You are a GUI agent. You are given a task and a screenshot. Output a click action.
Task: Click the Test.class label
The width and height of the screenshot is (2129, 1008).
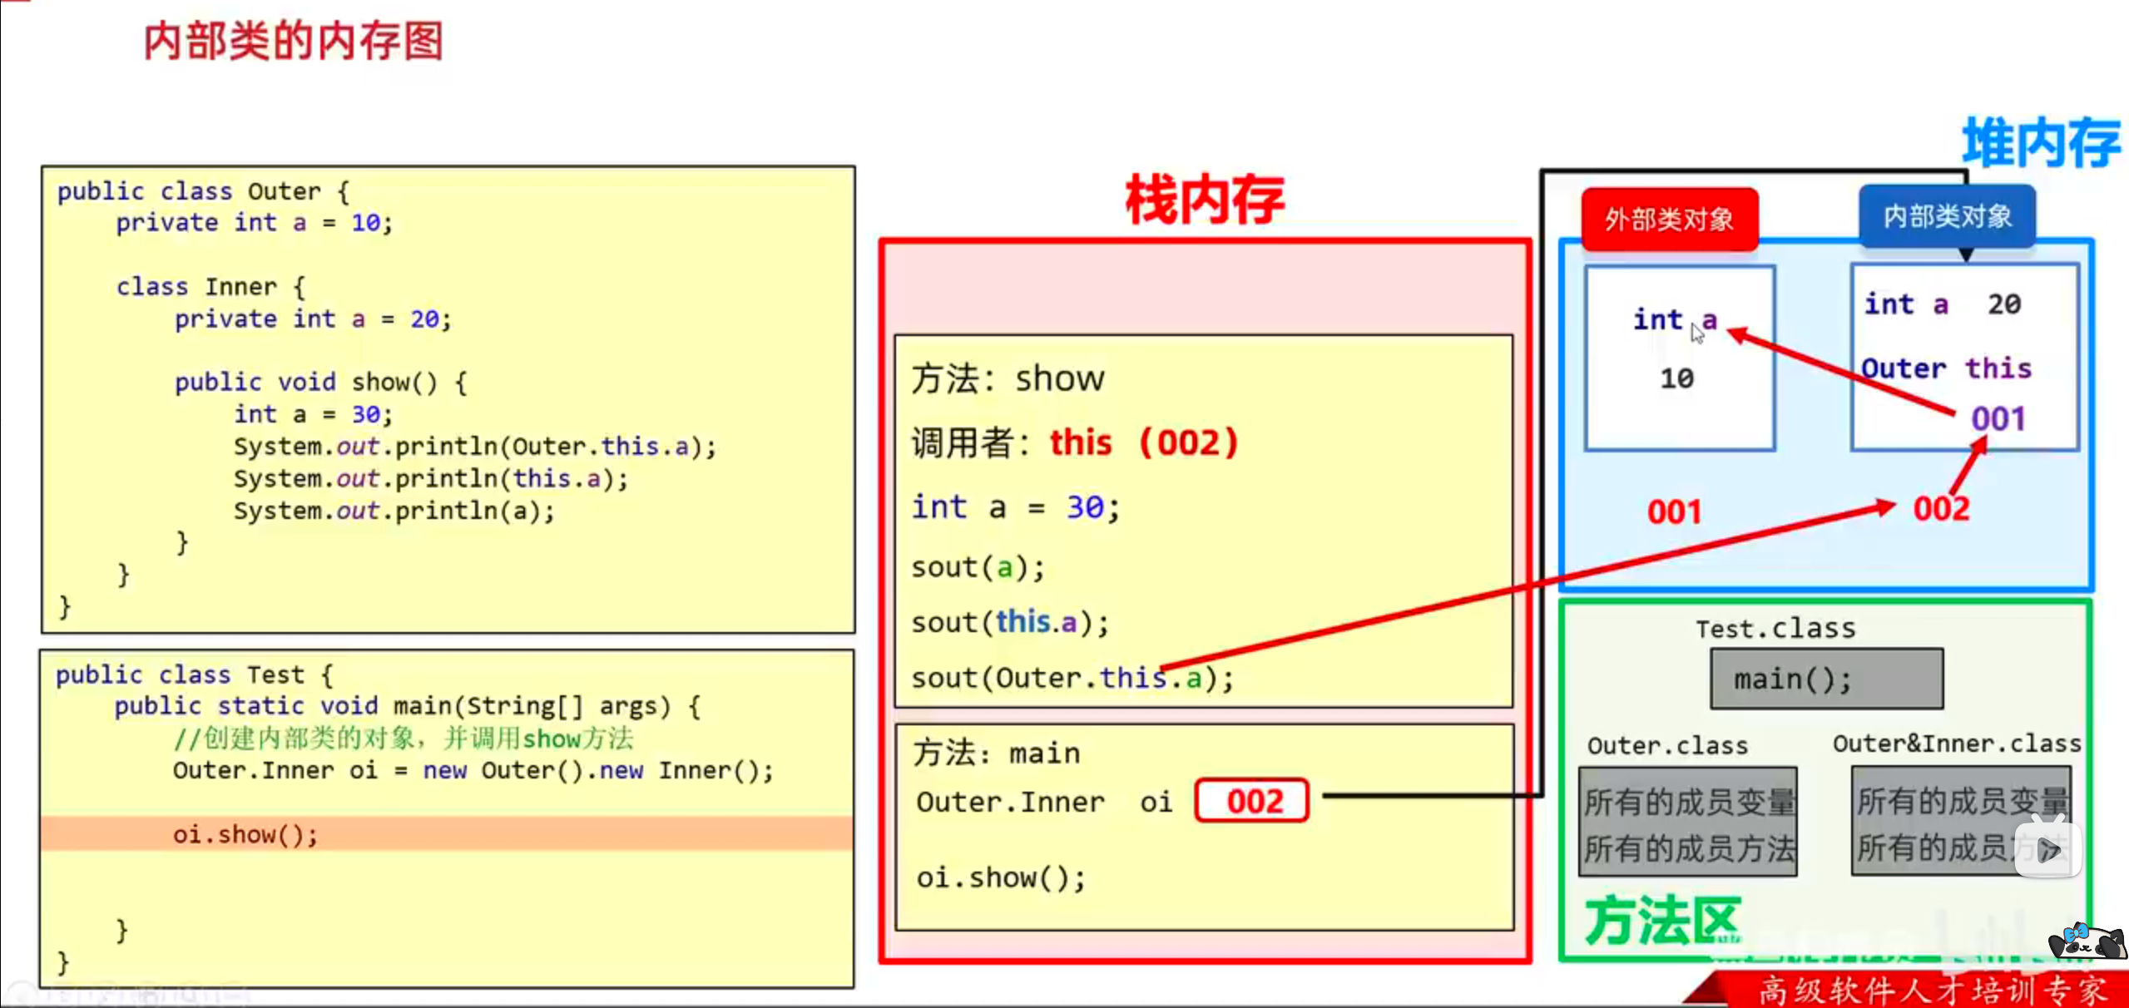1775,628
